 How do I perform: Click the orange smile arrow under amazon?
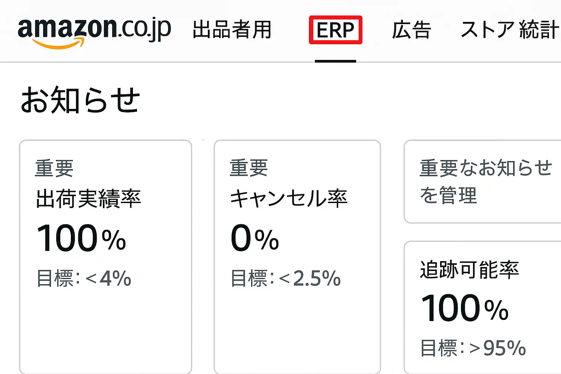point(58,45)
